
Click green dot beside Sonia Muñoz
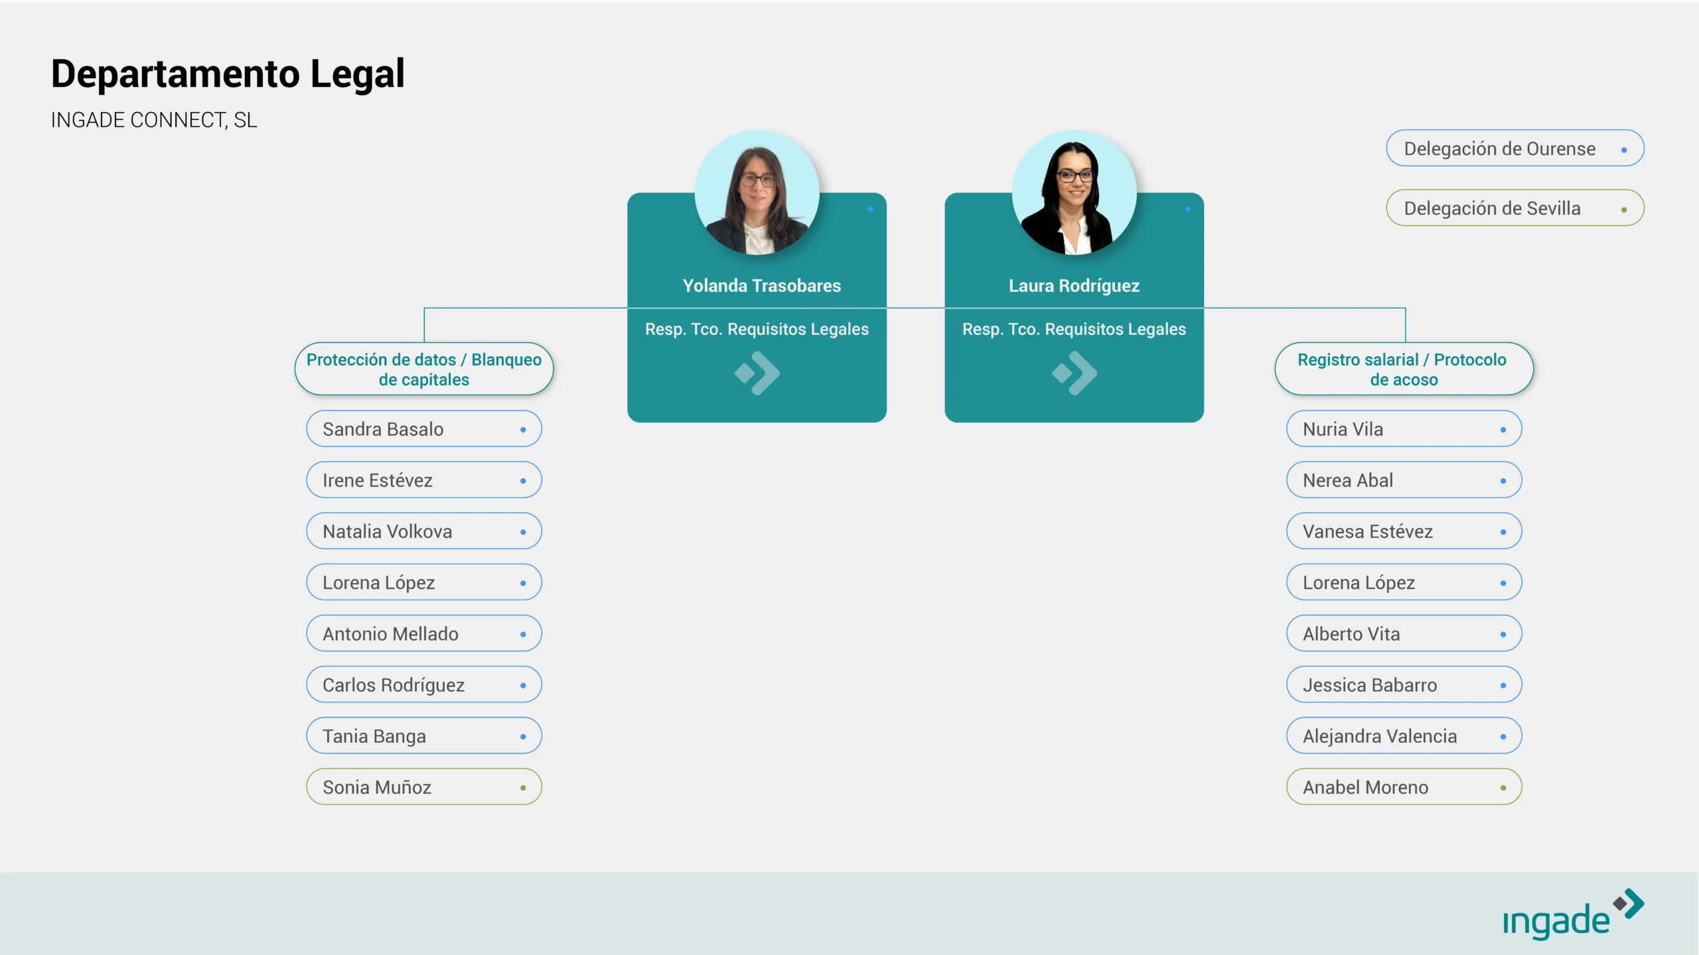[523, 788]
